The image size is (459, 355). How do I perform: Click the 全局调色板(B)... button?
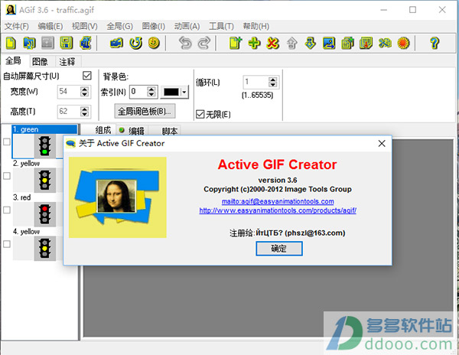[x=145, y=111]
